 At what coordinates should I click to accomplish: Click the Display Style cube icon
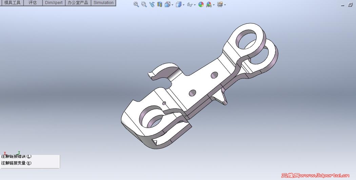[x=179, y=4]
